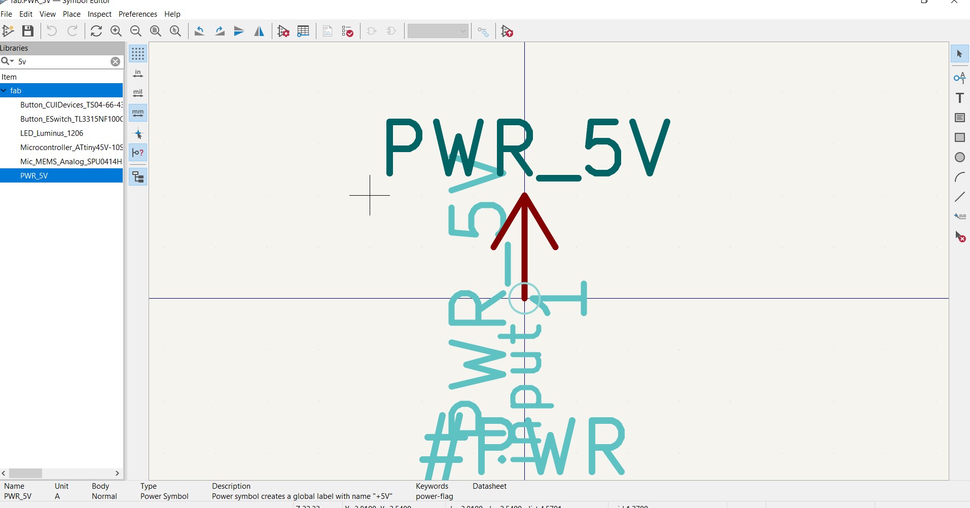Collapse the fab library tree node
Screen dimensions: 970x508
[4, 91]
